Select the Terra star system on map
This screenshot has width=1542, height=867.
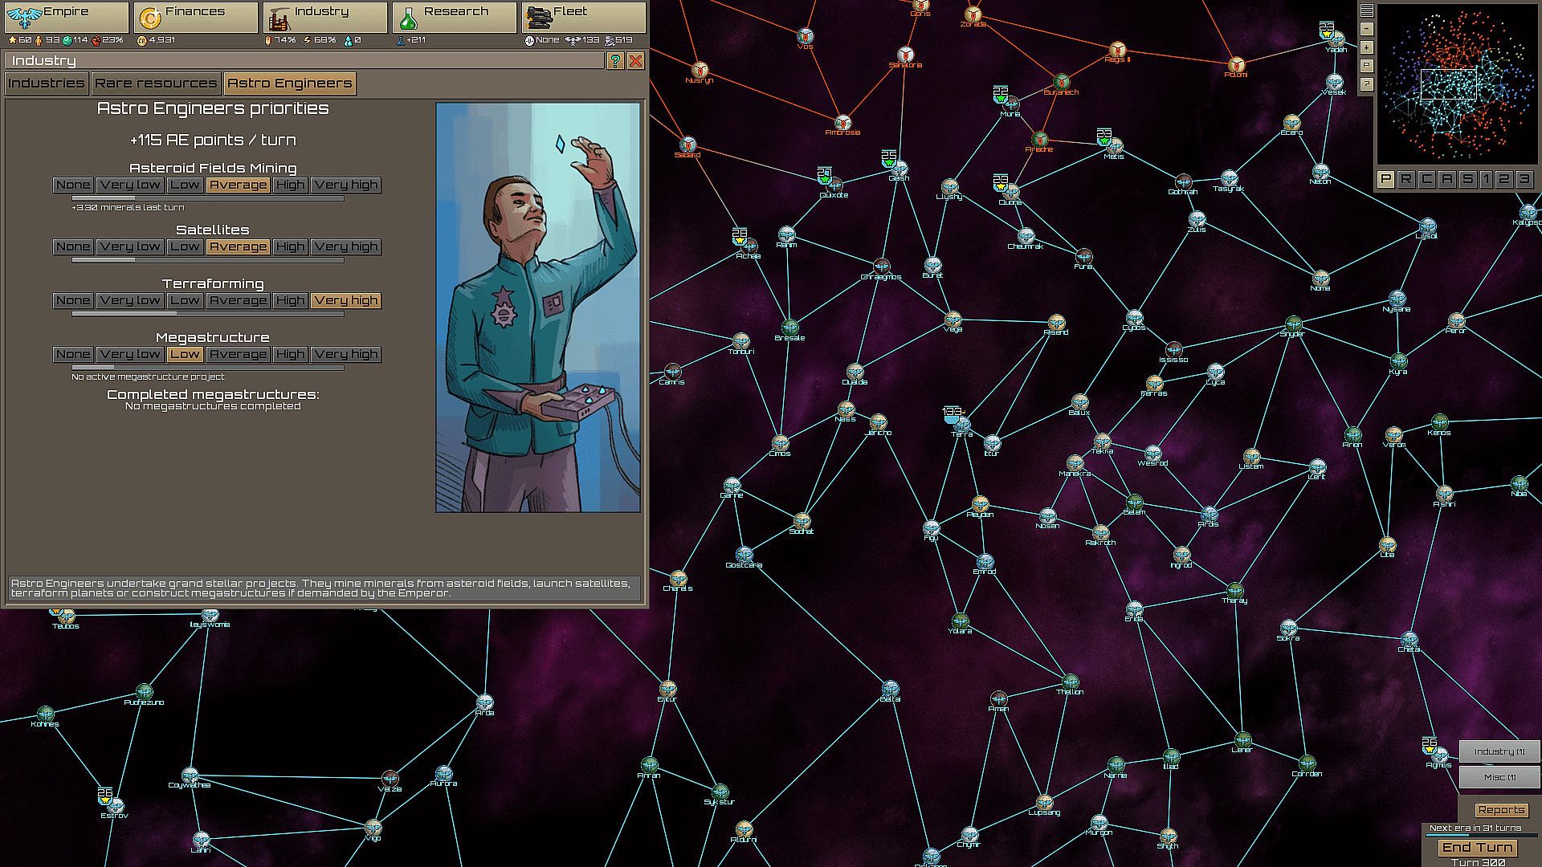pyautogui.click(x=961, y=425)
